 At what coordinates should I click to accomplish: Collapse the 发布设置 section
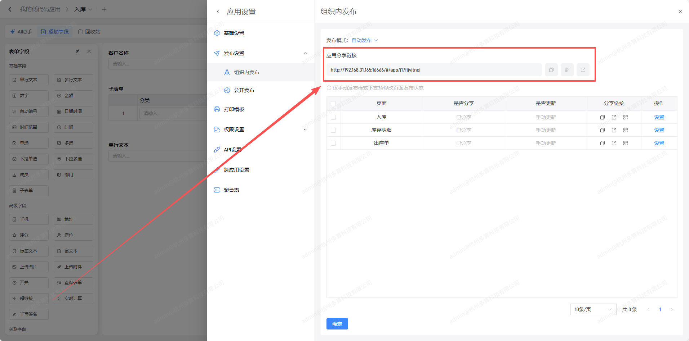click(305, 53)
